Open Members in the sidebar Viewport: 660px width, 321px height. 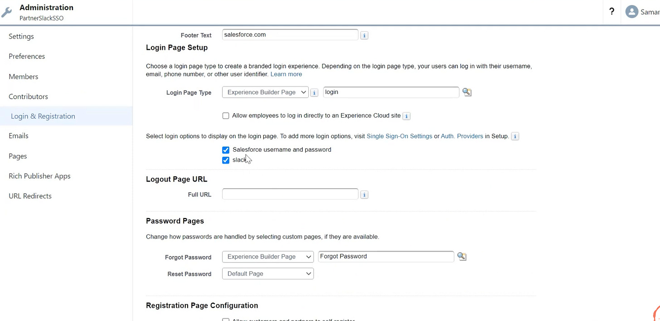24,77
